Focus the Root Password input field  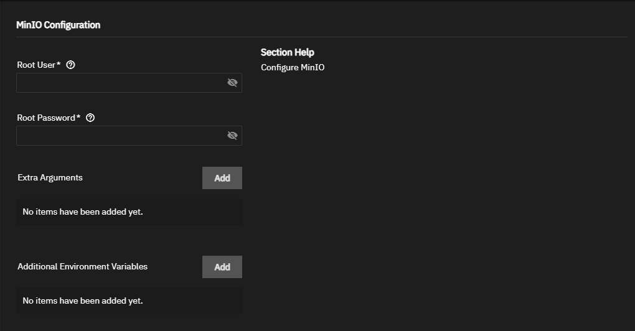pyautogui.click(x=129, y=136)
